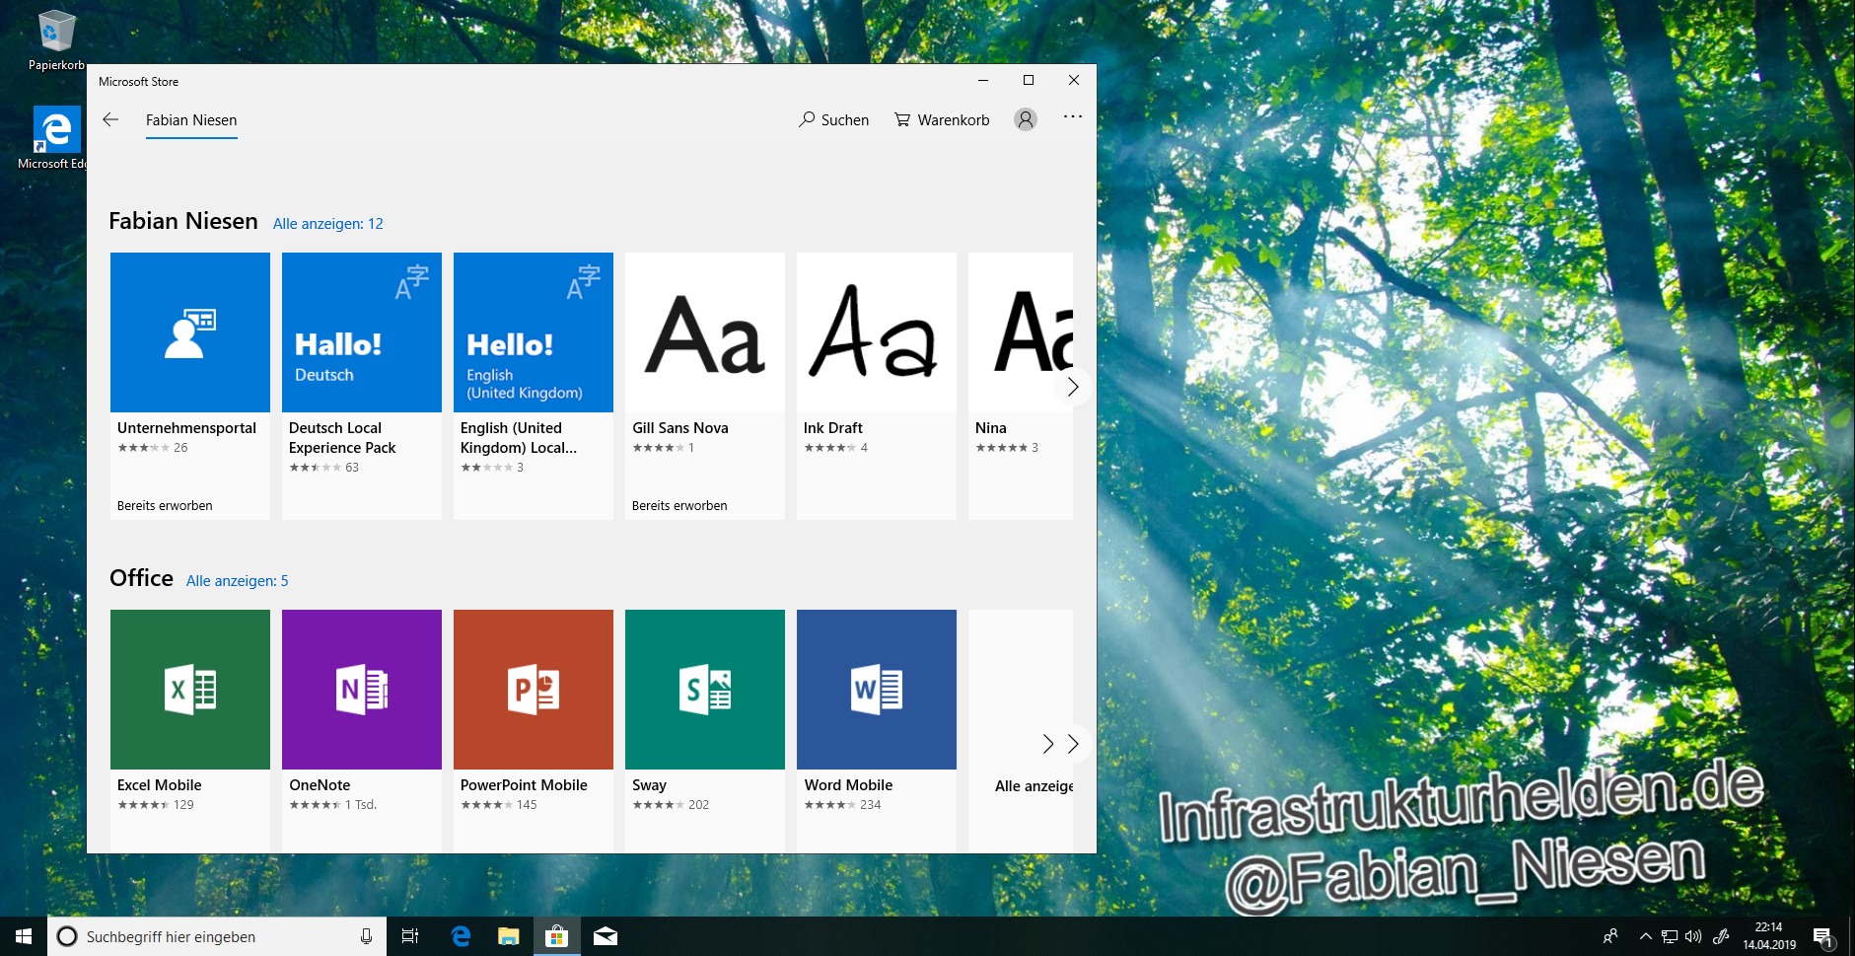Open File Explorer from the taskbar
Image resolution: width=1855 pixels, height=956 pixels.
tap(509, 936)
